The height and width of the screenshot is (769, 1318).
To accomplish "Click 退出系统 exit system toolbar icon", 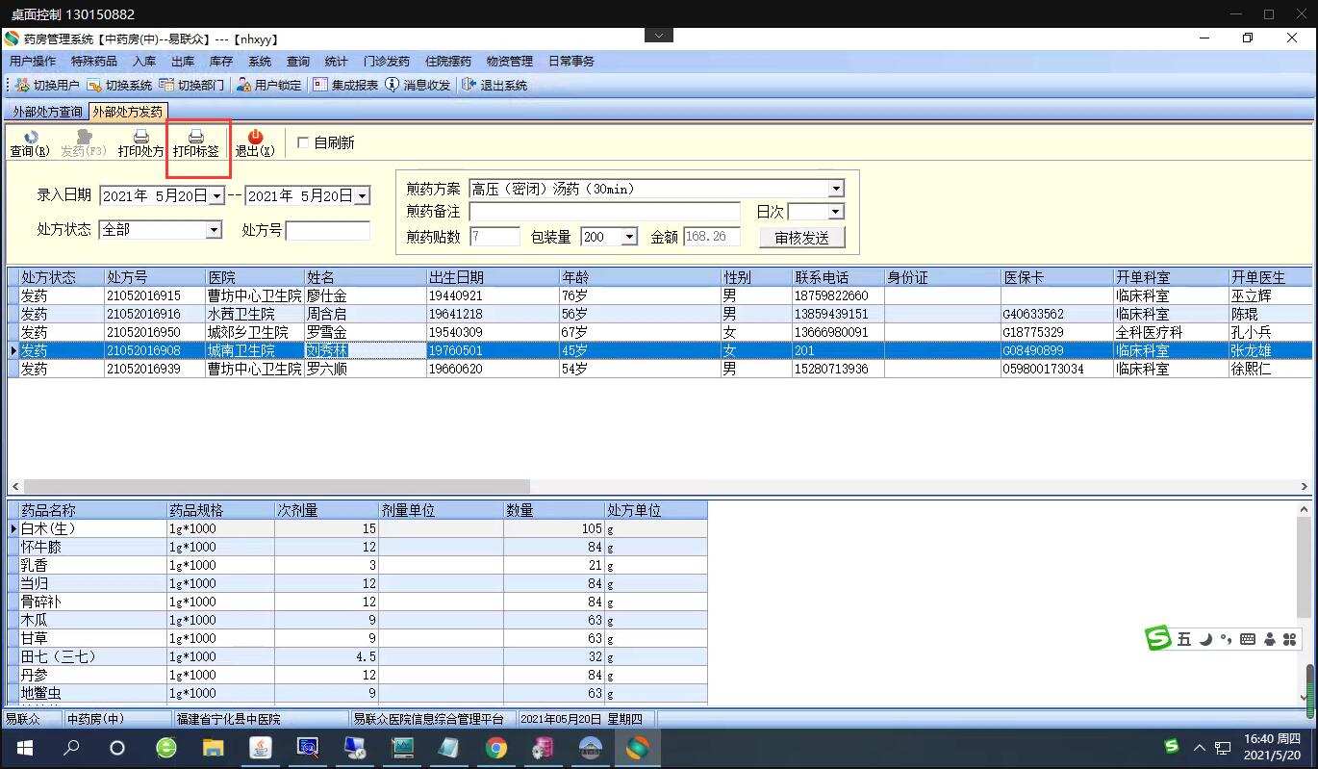I will (495, 85).
